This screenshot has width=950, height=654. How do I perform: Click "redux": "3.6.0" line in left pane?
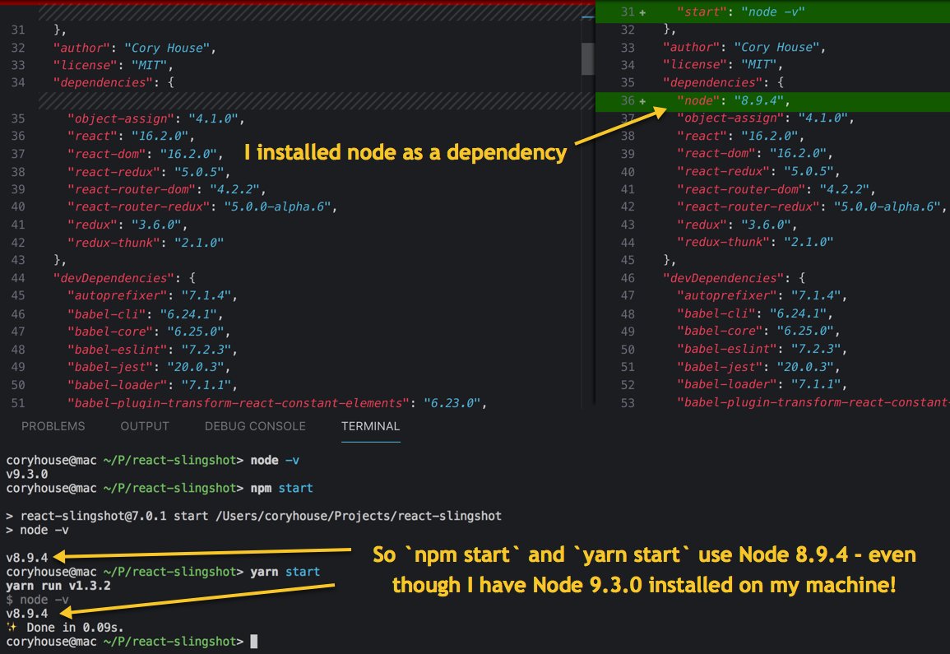(x=127, y=225)
